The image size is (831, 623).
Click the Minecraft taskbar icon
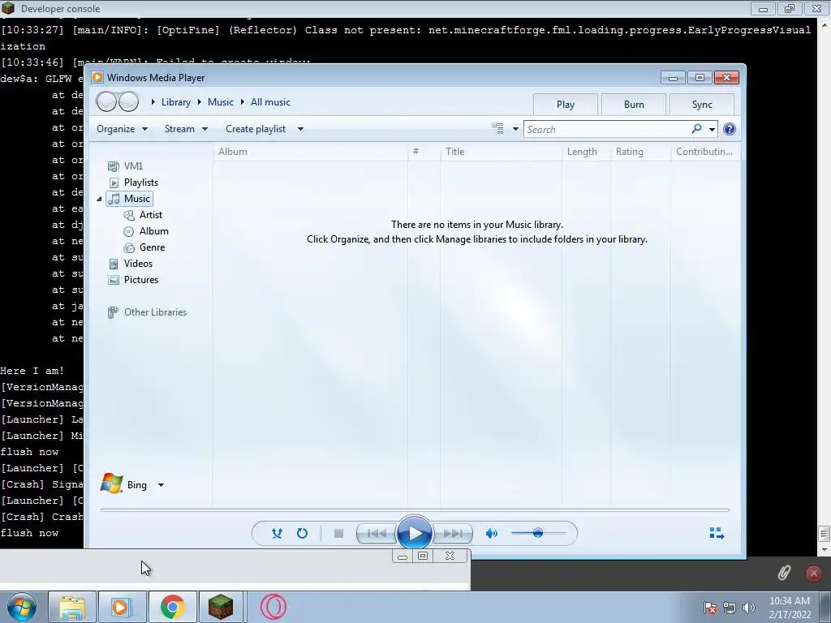[221, 607]
